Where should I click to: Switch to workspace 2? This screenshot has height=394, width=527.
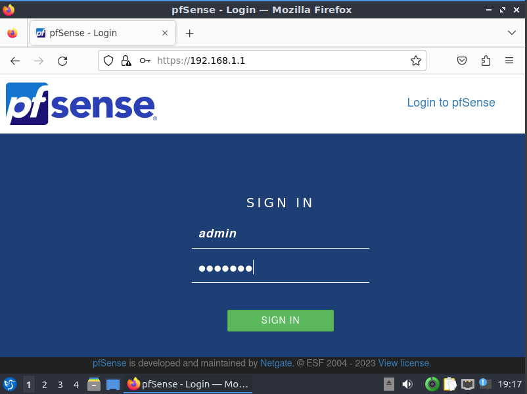pyautogui.click(x=45, y=384)
